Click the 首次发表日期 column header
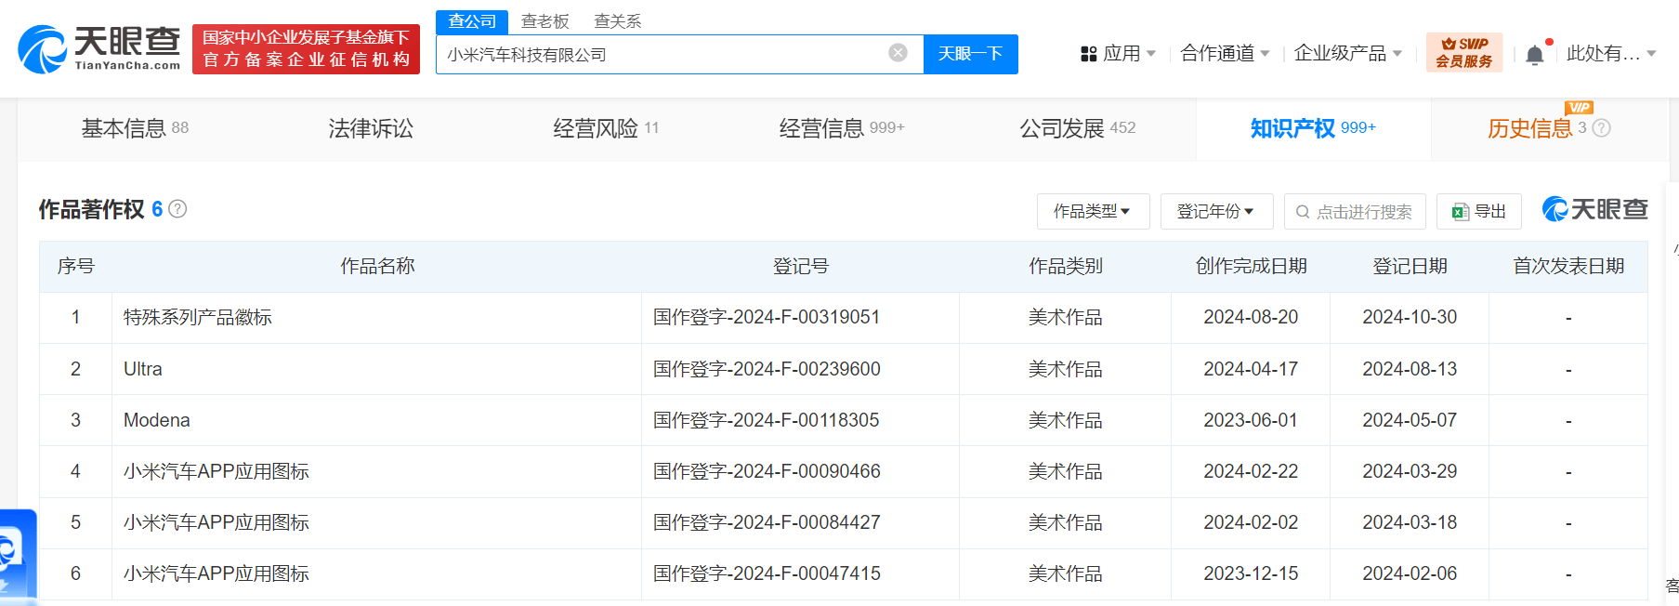 (x=1568, y=266)
